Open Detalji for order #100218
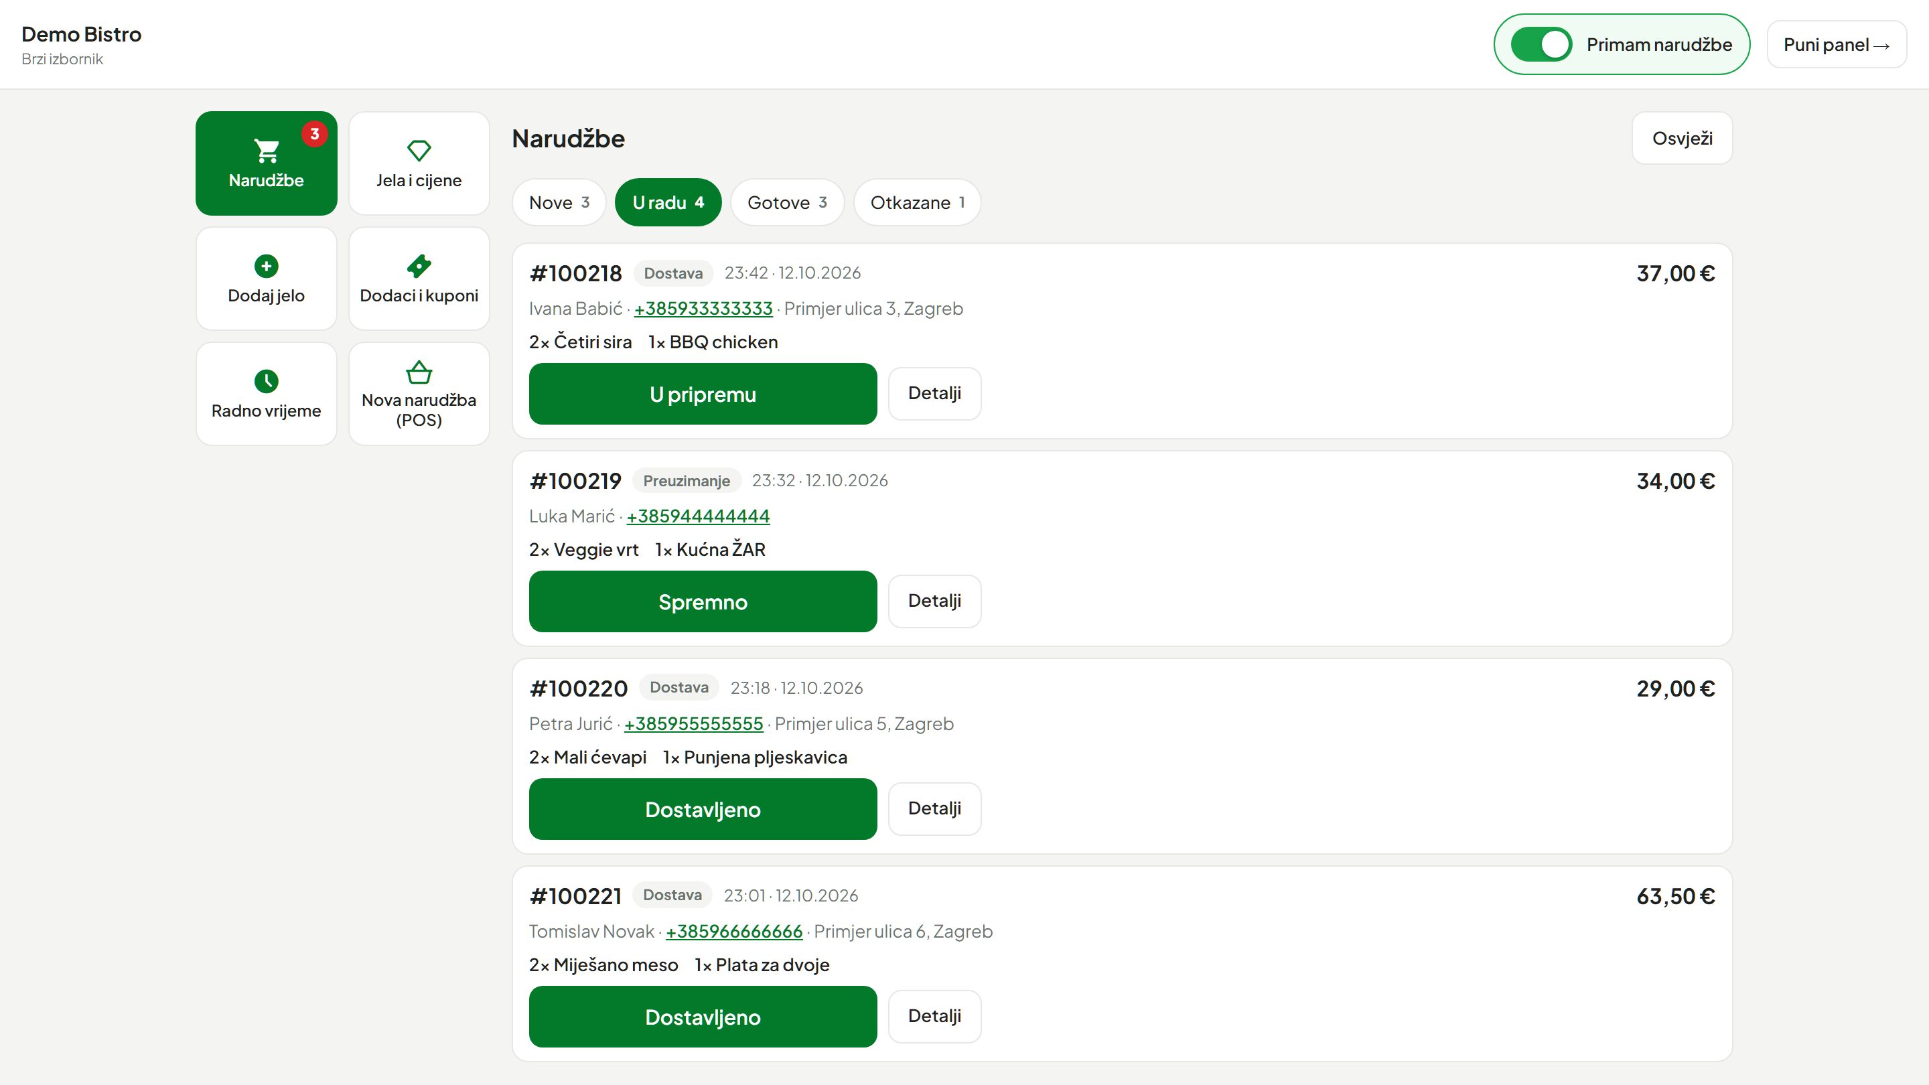1929x1085 pixels. (934, 393)
